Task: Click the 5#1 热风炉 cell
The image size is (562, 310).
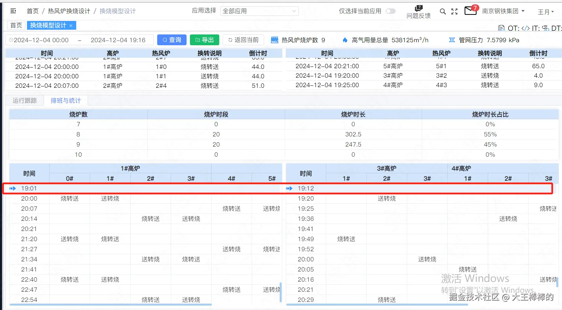Action: pos(441,66)
